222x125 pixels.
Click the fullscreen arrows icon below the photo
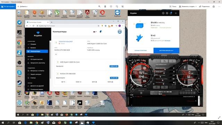(x=219, y=117)
